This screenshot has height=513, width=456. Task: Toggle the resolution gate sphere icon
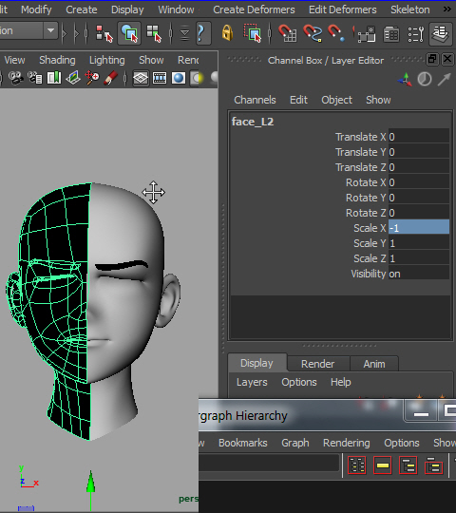[x=179, y=78]
